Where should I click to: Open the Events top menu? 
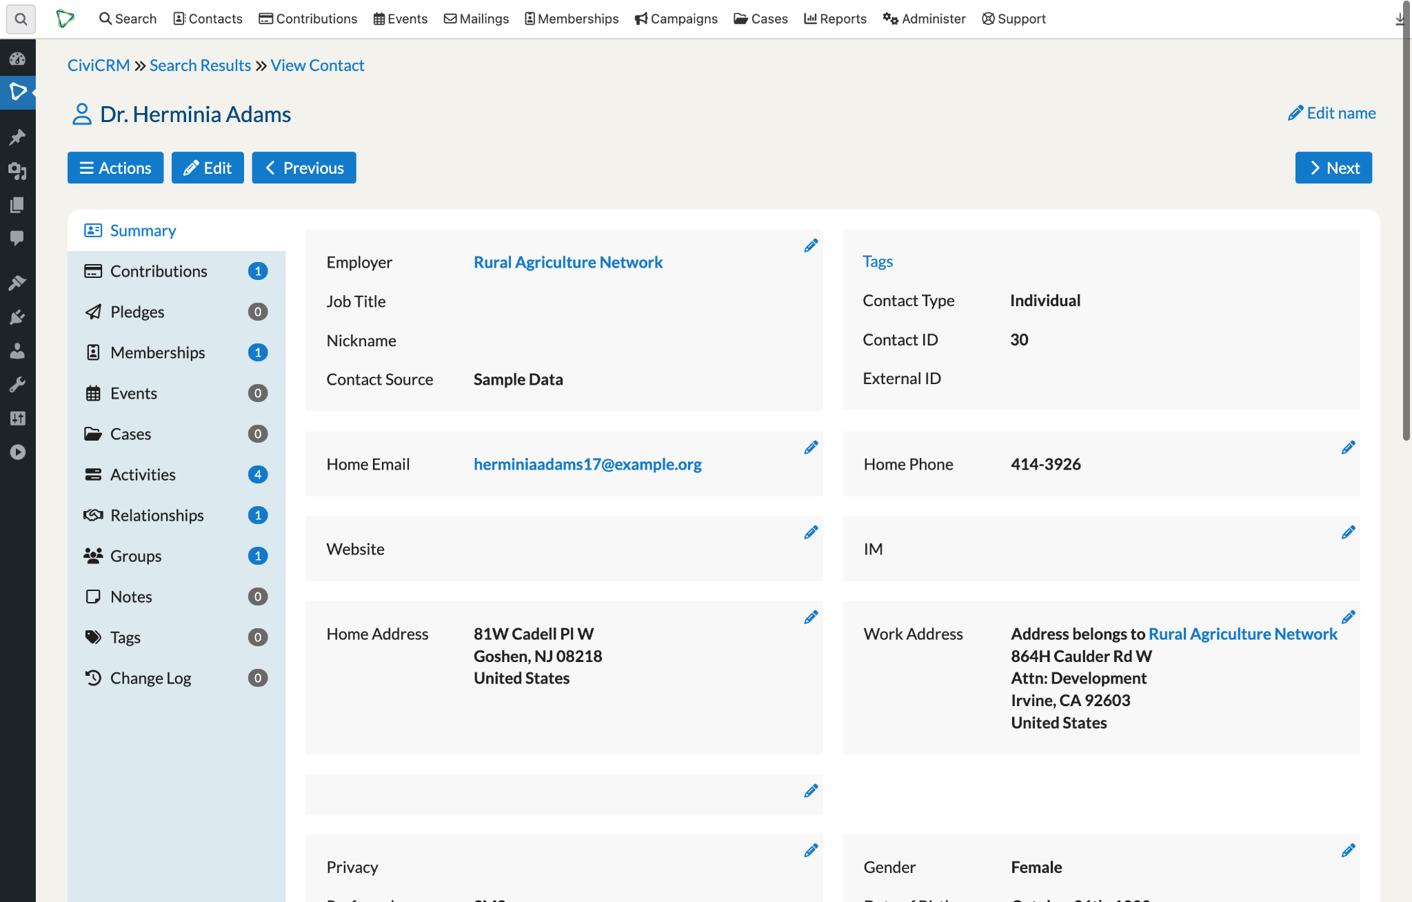pyautogui.click(x=401, y=19)
